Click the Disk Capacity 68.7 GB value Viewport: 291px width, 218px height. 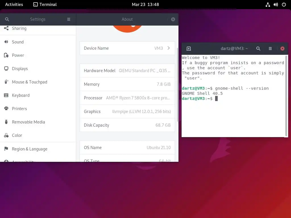pos(163,125)
